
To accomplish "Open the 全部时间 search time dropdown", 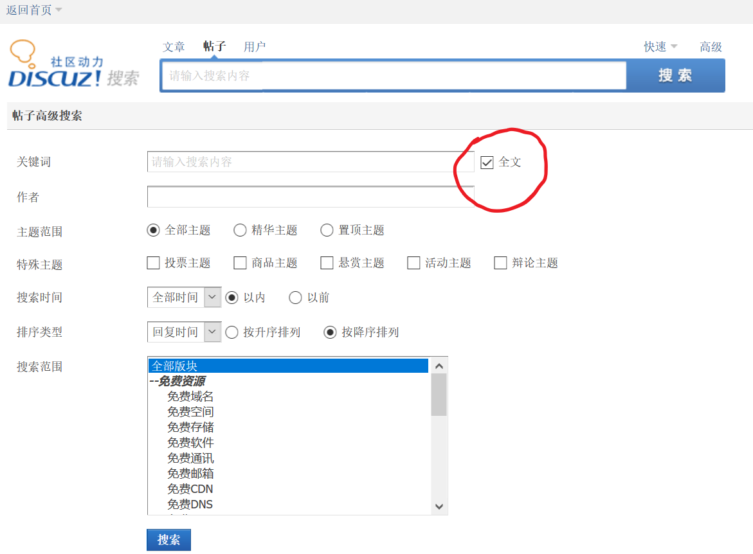I will (184, 298).
